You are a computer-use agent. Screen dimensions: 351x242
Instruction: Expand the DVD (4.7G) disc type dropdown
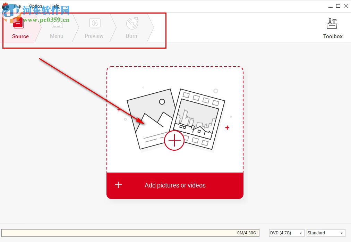(x=286, y=233)
